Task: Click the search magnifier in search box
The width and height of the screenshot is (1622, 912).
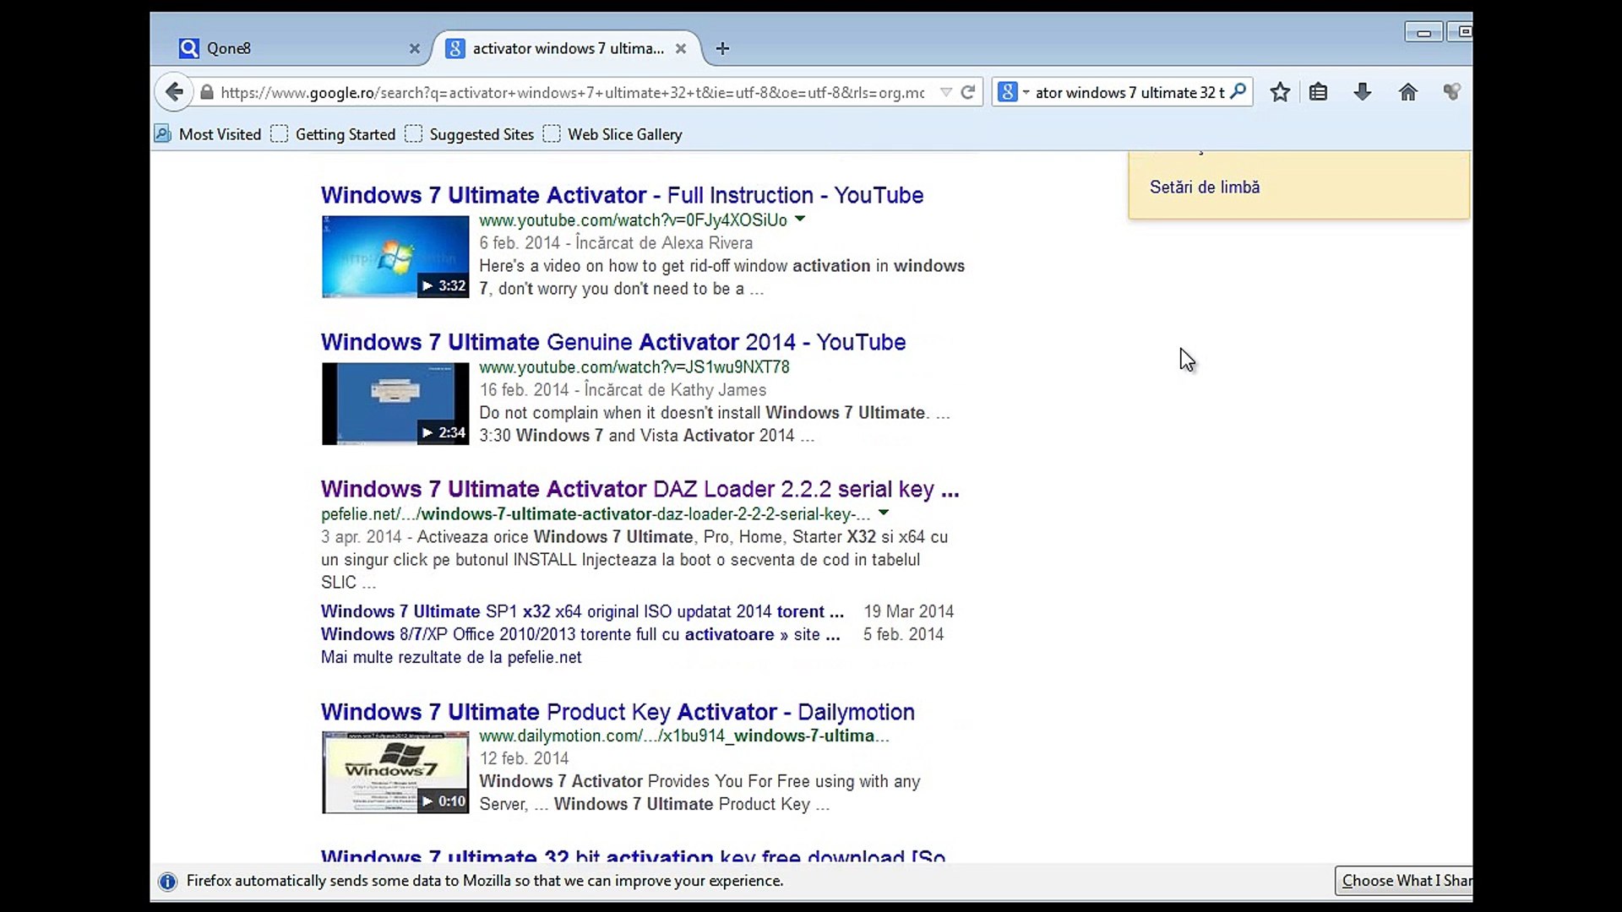Action: 1238,91
